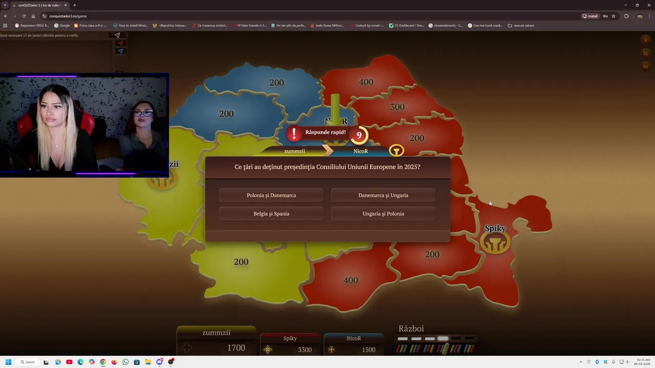Click the top orange game button at right edge
655x368 pixels.
pos(646,40)
